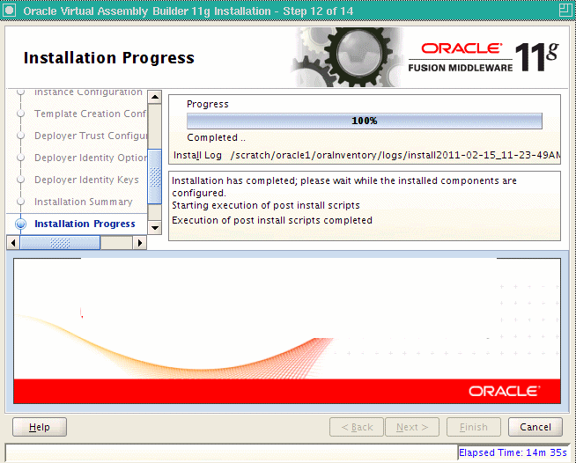Click the step list scroll-up arrow
Image resolution: width=576 pixels, height=463 pixels.
point(155,98)
